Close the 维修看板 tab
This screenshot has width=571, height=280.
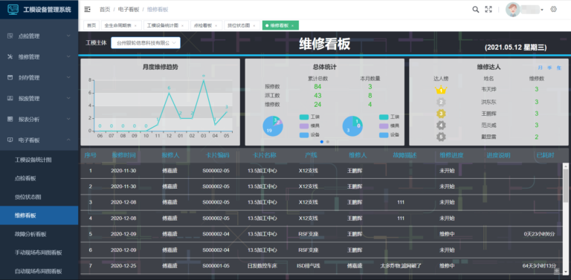[292, 26]
